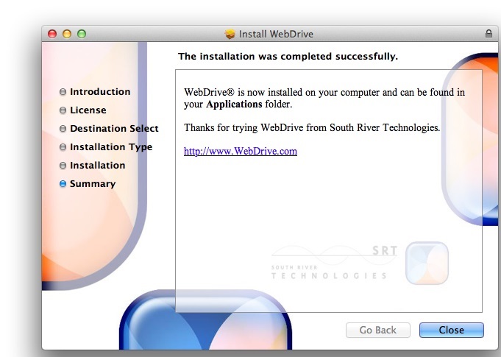Viewport: 501px width, 357px height.
Task: Click the installation completed successfully heading
Action: point(288,57)
